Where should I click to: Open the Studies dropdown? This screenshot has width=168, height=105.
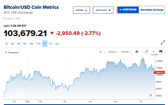[x=126, y=52]
